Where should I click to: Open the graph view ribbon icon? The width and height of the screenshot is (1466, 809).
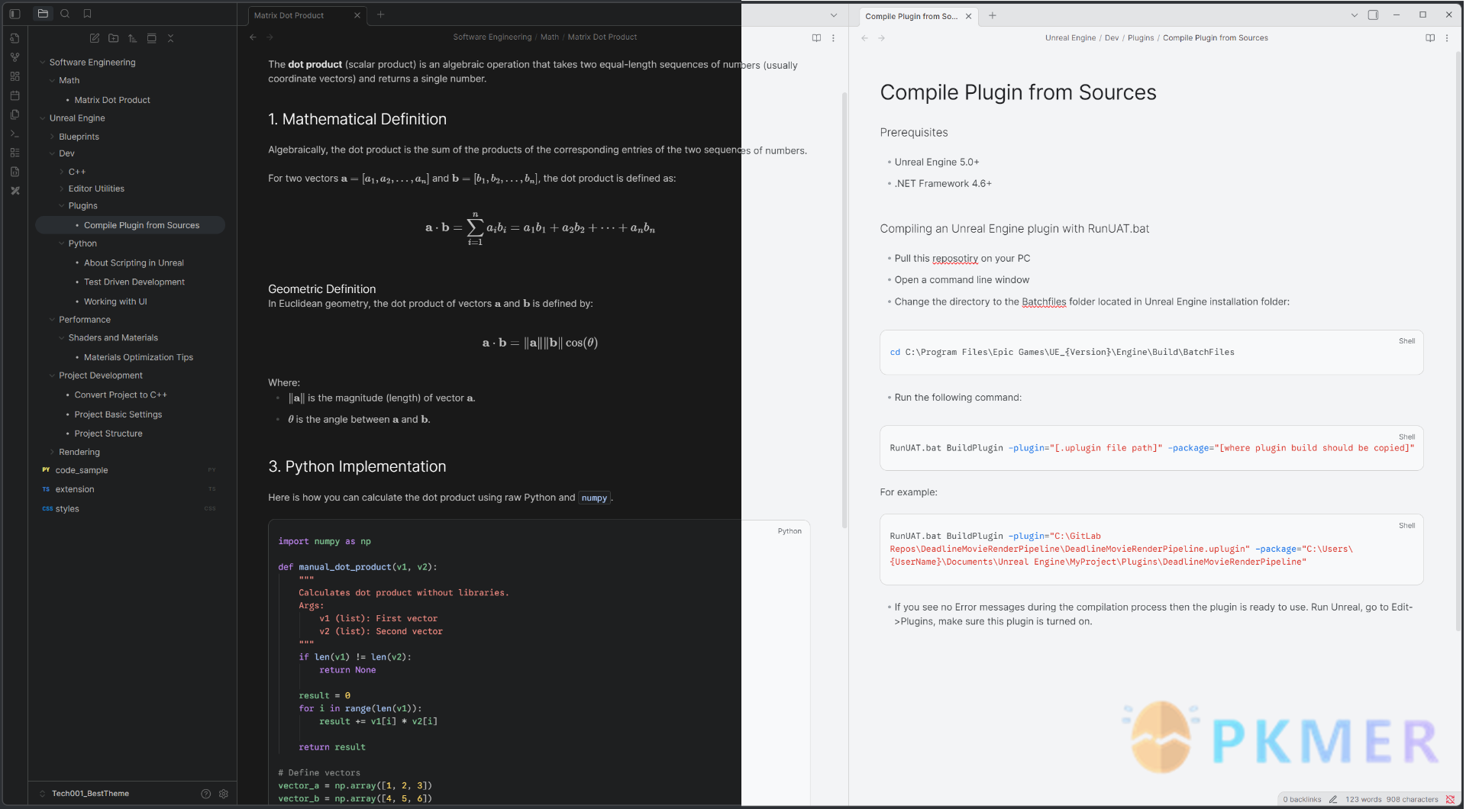tap(15, 57)
